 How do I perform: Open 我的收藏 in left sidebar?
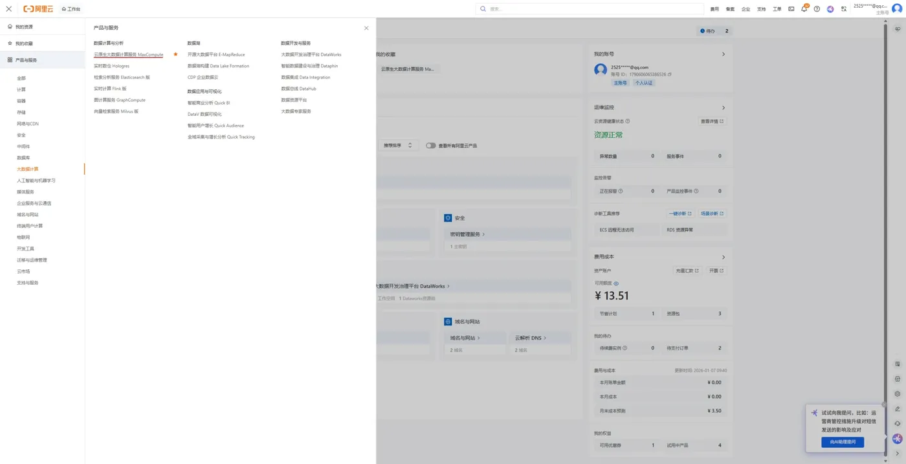pyautogui.click(x=42, y=43)
